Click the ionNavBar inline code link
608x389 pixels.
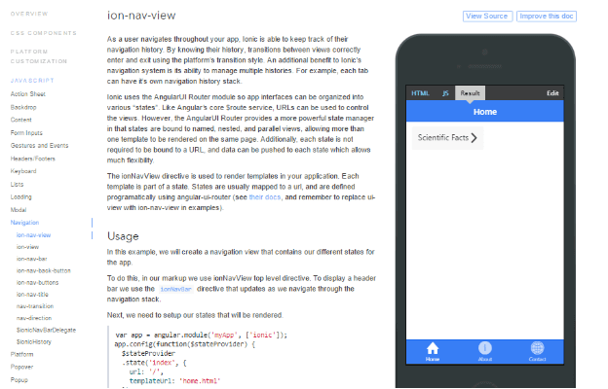coord(176,289)
